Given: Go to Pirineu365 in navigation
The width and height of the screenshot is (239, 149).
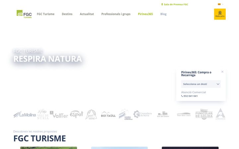Looking at the screenshot, I should pyautogui.click(x=145, y=14).
